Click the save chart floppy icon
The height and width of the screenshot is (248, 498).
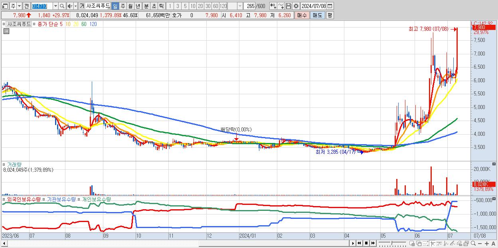[288, 6]
